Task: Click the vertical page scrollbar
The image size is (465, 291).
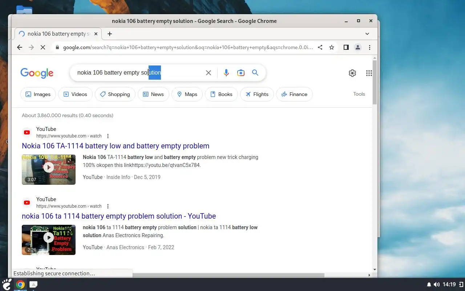Action: pyautogui.click(x=375, y=83)
